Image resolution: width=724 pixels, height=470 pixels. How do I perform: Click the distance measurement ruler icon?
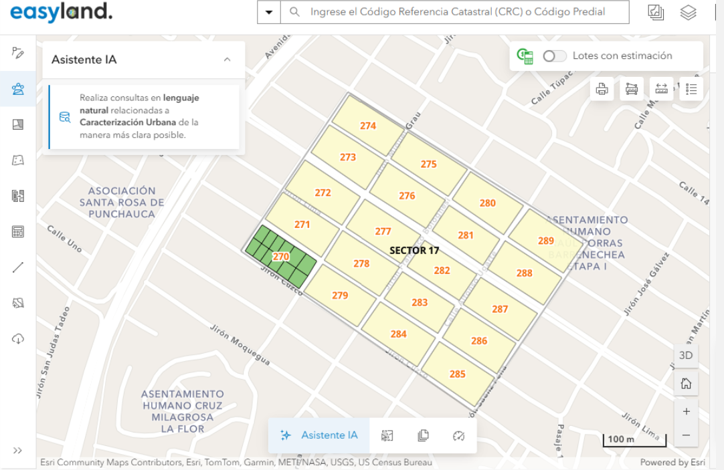click(x=661, y=89)
